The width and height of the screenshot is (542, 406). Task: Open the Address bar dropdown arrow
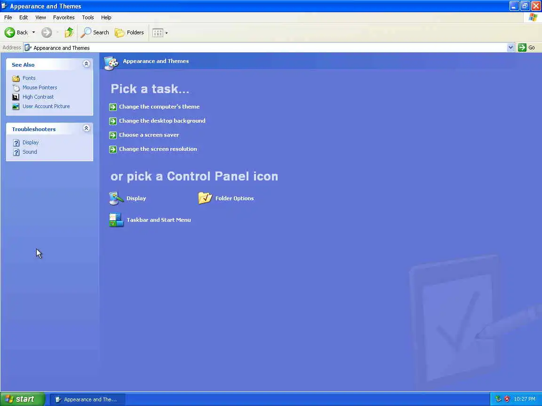pyautogui.click(x=510, y=47)
